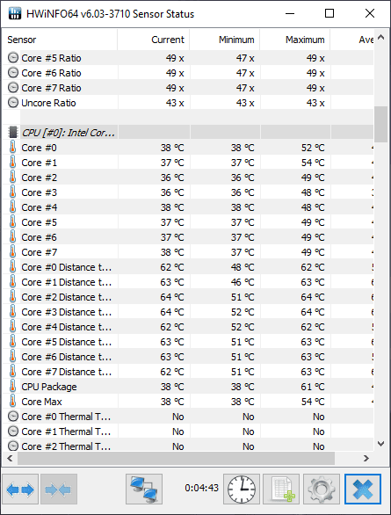Click the horizontal scrollbar left arrow

click(10, 458)
